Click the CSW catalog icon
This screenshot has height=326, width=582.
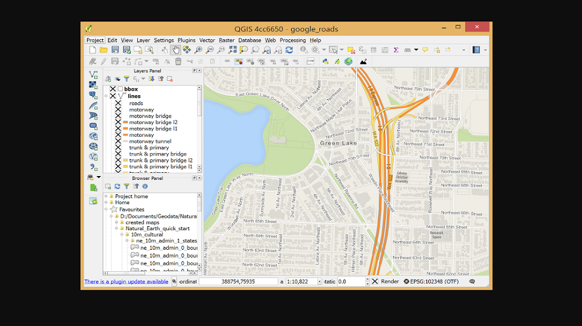311,61
